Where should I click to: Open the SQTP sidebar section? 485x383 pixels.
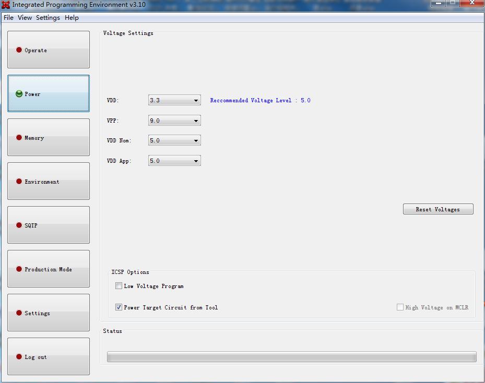pos(49,225)
